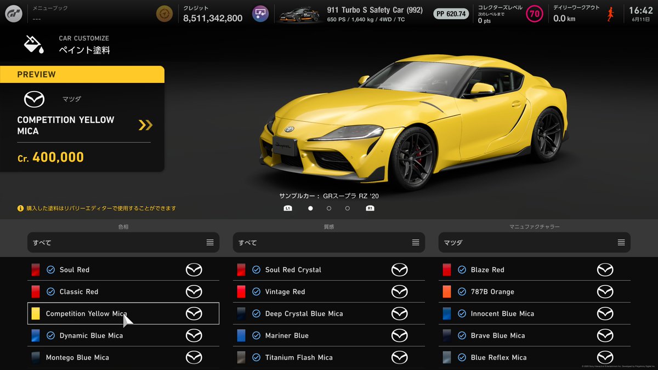
Task: Click the credits coin icon
Action: [x=164, y=14]
